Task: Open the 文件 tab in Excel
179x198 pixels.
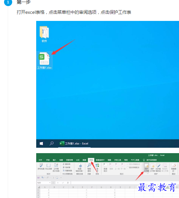Action: (40, 160)
